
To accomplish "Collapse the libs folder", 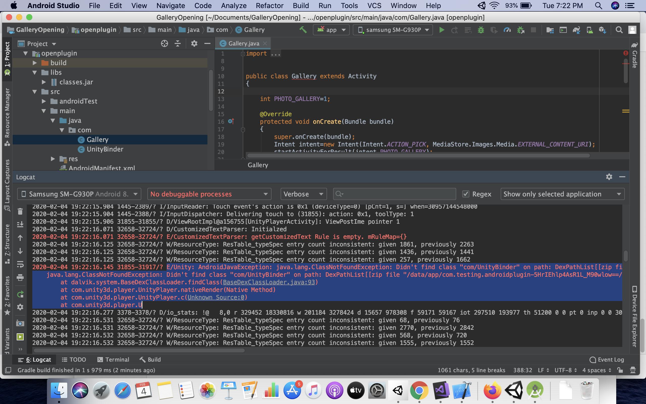I will click(x=34, y=72).
